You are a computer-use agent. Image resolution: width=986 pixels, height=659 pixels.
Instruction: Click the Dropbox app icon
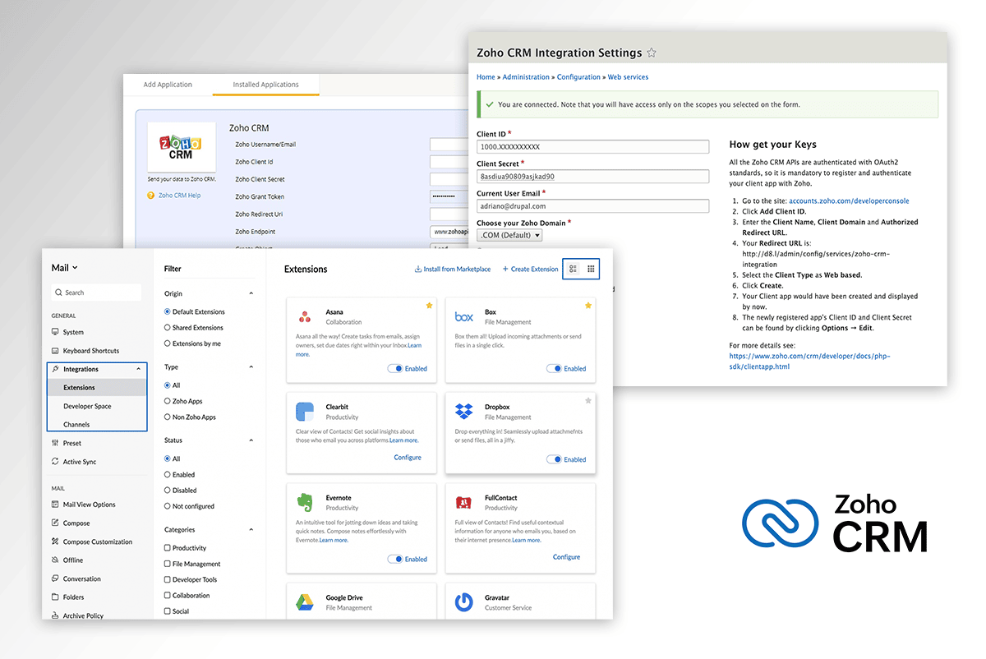[x=464, y=411]
